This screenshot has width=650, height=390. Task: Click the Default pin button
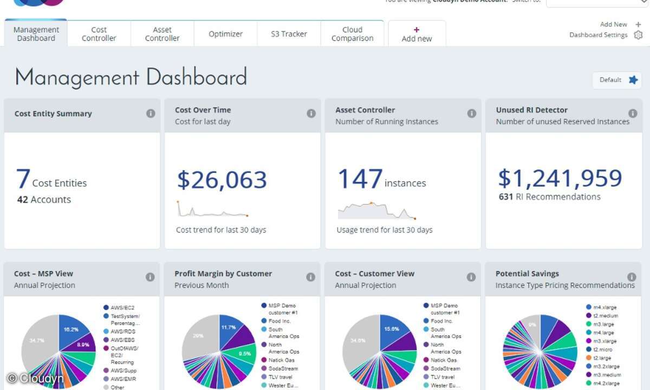click(x=617, y=80)
